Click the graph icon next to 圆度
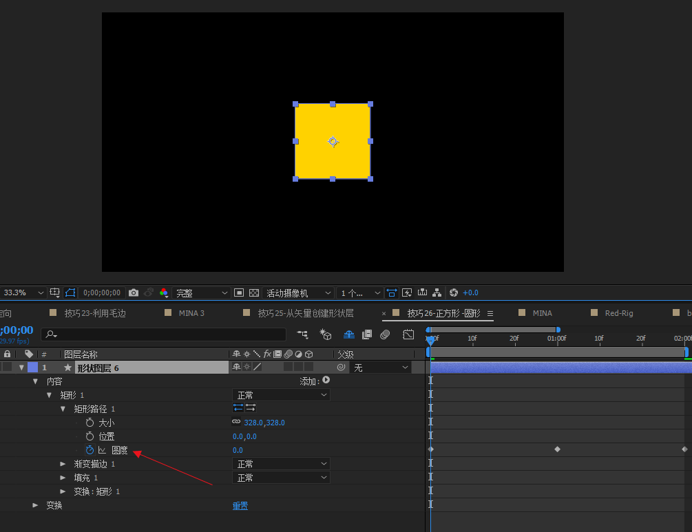 coord(103,450)
